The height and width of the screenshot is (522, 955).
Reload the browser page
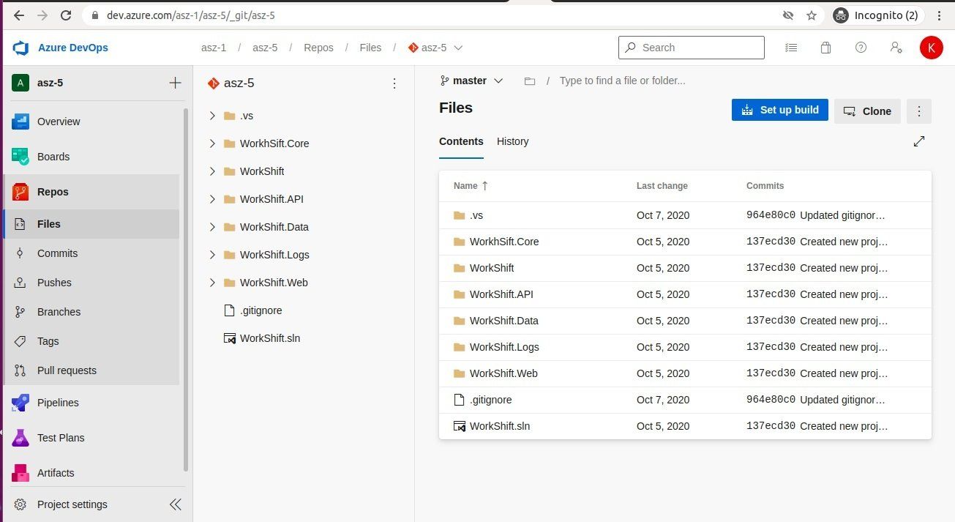point(66,15)
